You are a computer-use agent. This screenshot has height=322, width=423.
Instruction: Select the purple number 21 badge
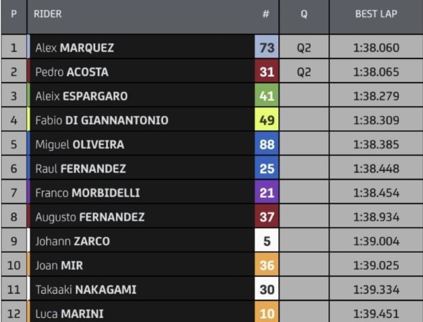[267, 193]
